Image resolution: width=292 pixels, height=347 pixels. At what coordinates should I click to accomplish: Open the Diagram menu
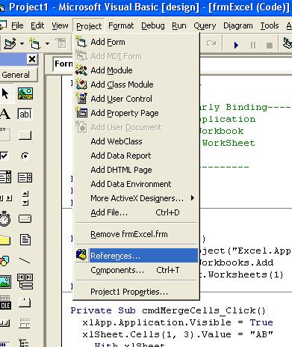[x=238, y=25]
